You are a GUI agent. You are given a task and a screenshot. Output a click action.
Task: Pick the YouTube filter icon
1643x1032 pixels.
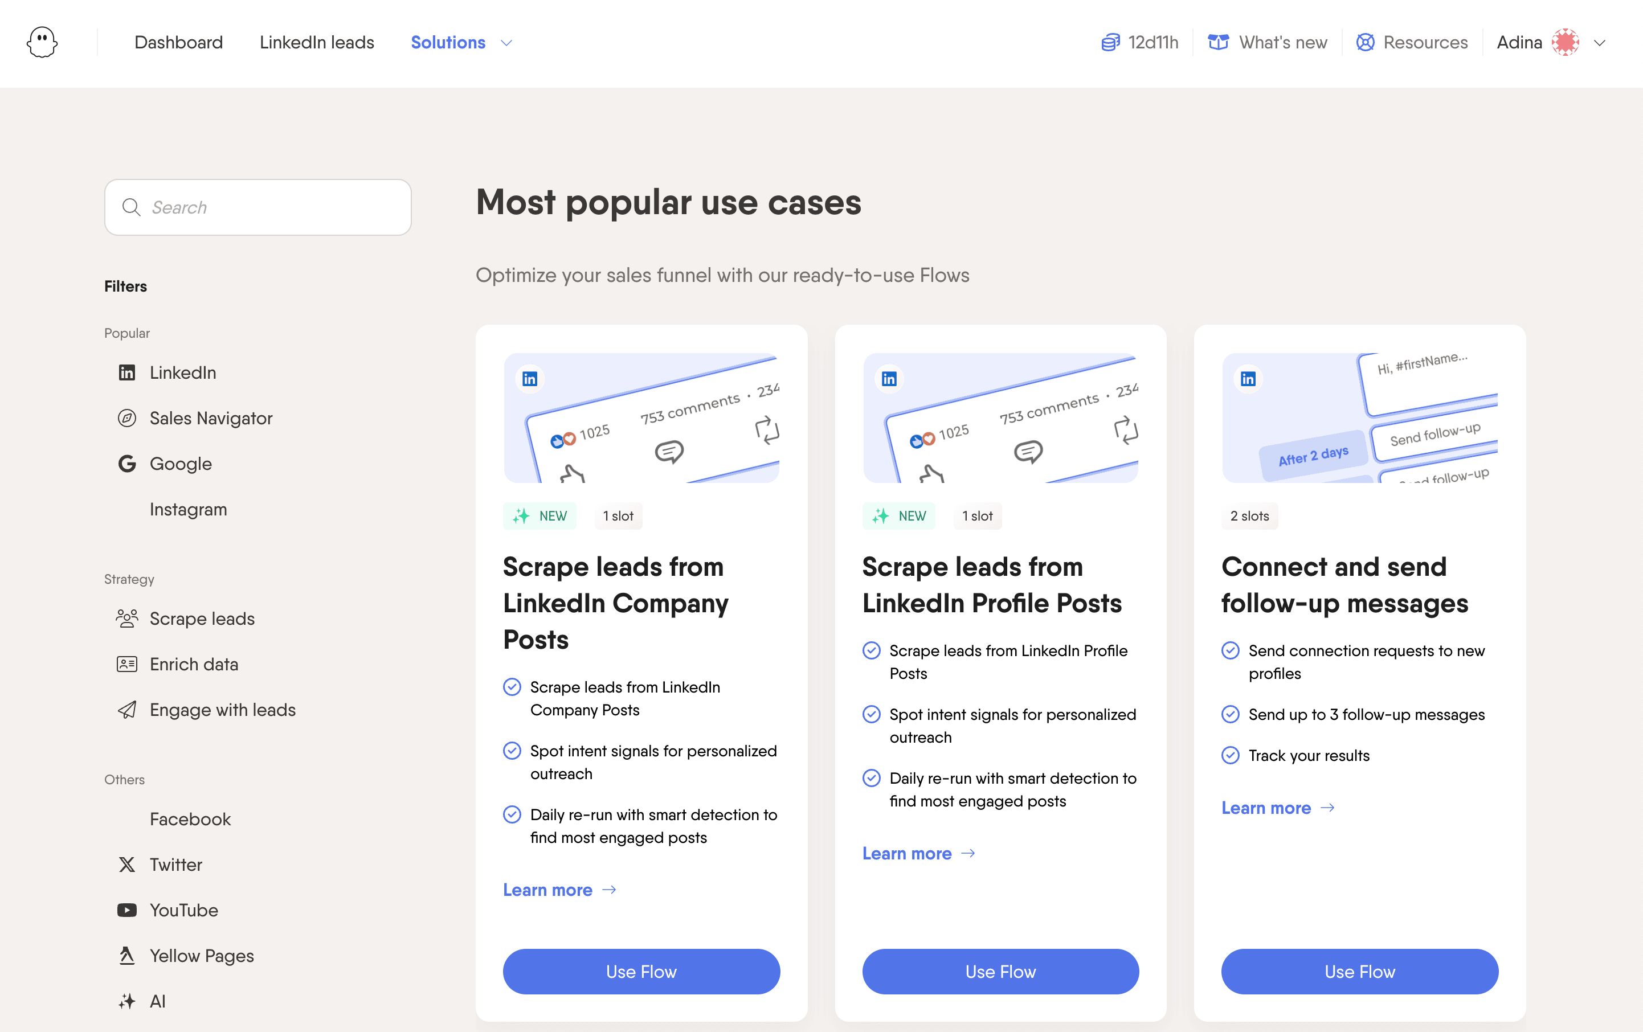pos(127,911)
